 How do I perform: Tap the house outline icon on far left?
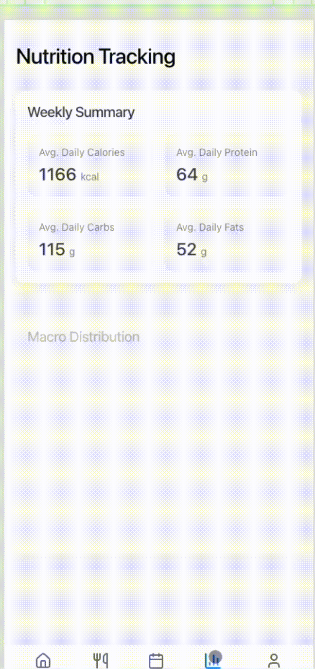(43, 660)
